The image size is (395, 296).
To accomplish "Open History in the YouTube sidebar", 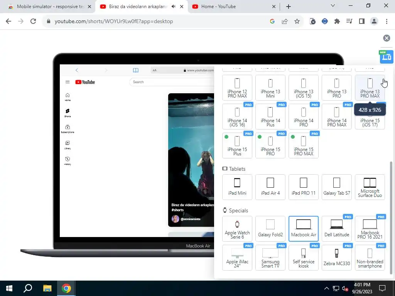I will [68, 161].
